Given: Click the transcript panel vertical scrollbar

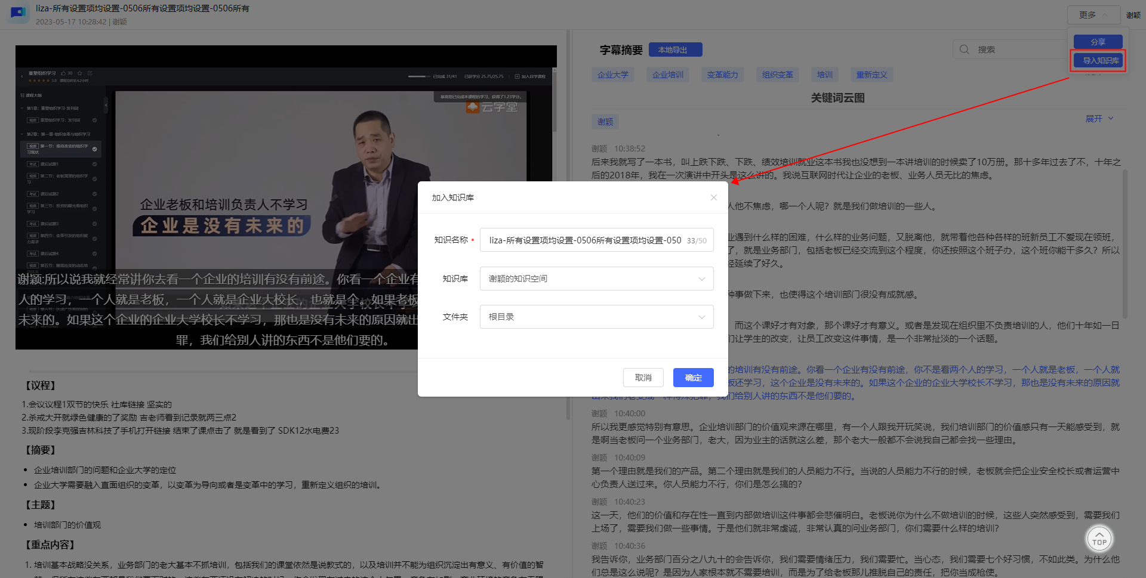Looking at the screenshot, I should point(1125,245).
